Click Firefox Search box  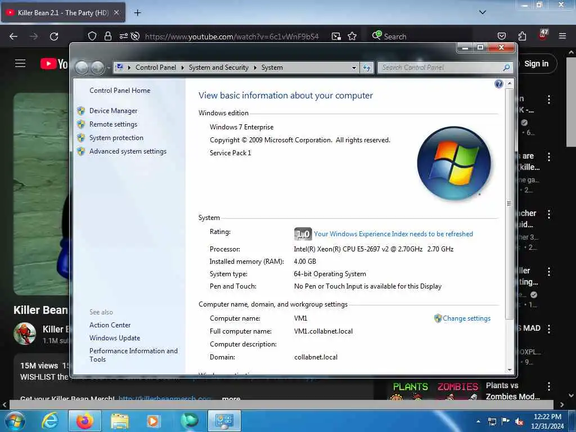[x=421, y=36]
